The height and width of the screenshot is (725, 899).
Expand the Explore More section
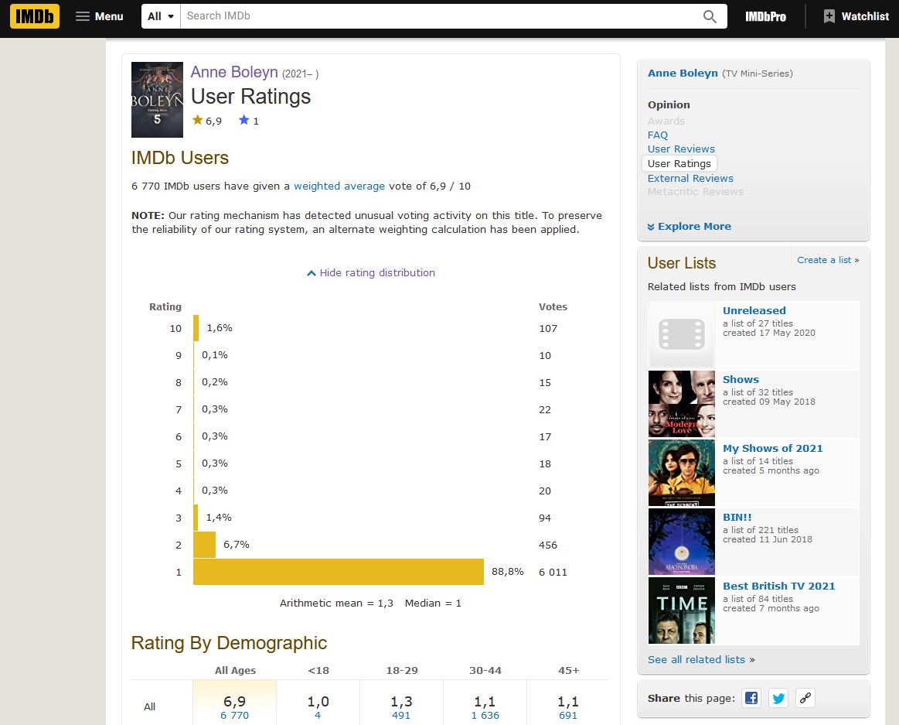click(690, 226)
